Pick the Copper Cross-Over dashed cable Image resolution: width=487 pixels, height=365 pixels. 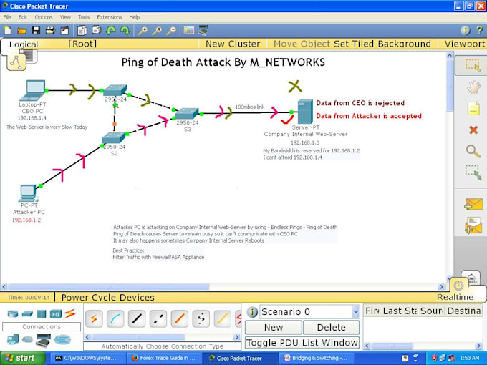tap(158, 318)
